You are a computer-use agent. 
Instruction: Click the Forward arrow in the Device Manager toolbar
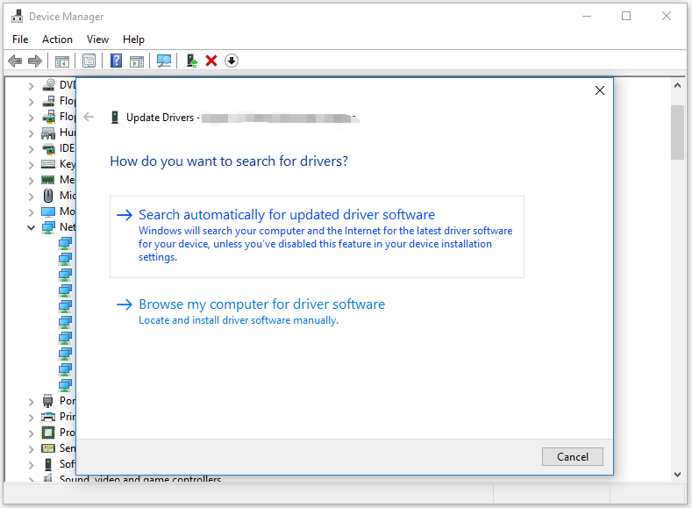[35, 61]
